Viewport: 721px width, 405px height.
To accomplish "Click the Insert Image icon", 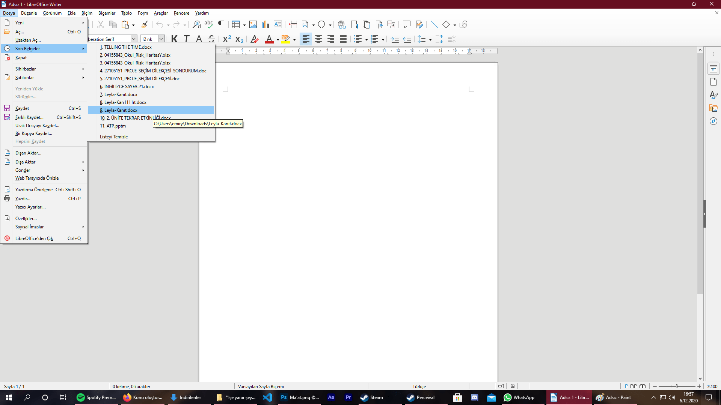I will point(253,25).
